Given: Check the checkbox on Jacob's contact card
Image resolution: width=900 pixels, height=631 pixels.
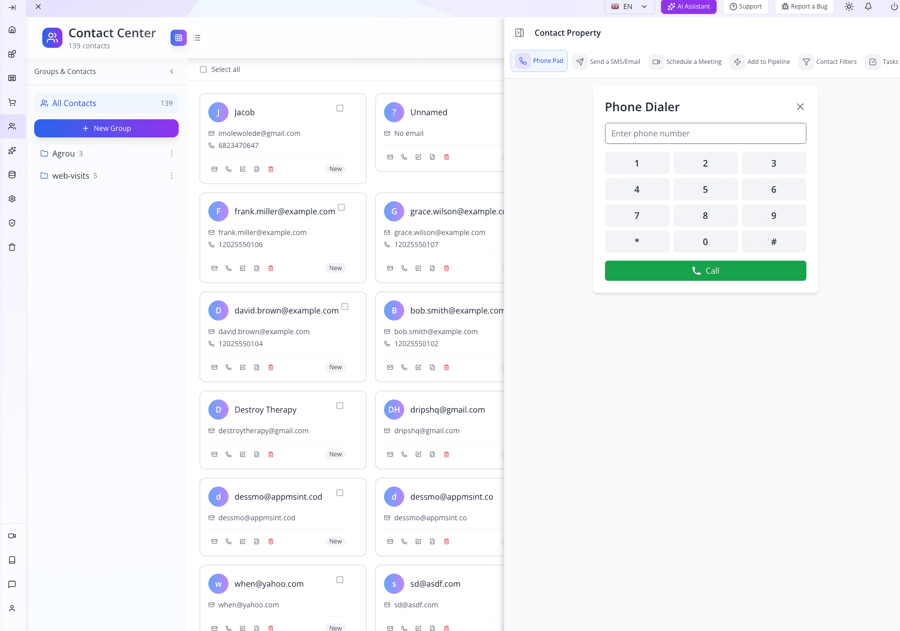Looking at the screenshot, I should tap(340, 108).
